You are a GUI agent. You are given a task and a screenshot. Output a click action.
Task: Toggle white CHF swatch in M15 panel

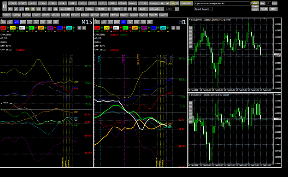[x=22, y=28]
